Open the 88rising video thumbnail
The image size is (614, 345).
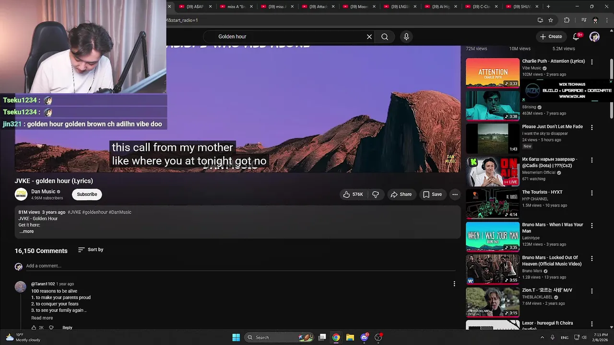(492, 106)
